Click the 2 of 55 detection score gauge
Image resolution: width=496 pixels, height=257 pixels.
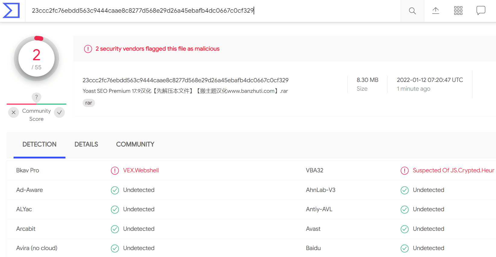(x=36, y=58)
